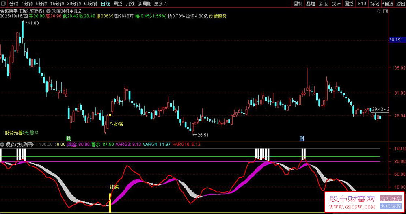Open the 复权 adjustment button

pyautogui.click(x=298, y=4)
